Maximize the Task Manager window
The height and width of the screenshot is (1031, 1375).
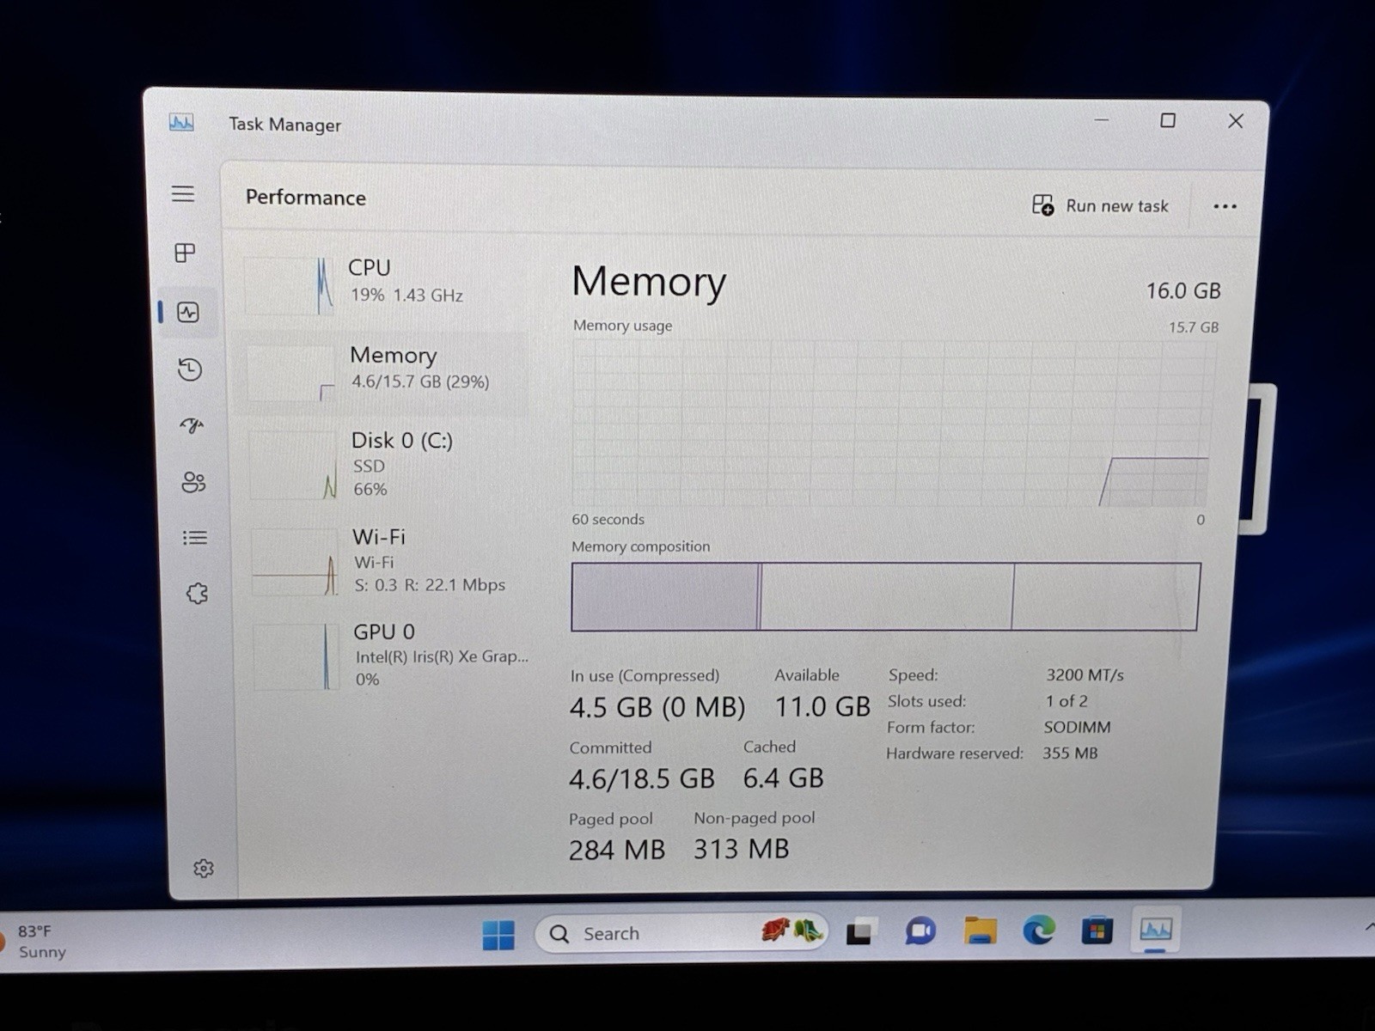(x=1168, y=121)
